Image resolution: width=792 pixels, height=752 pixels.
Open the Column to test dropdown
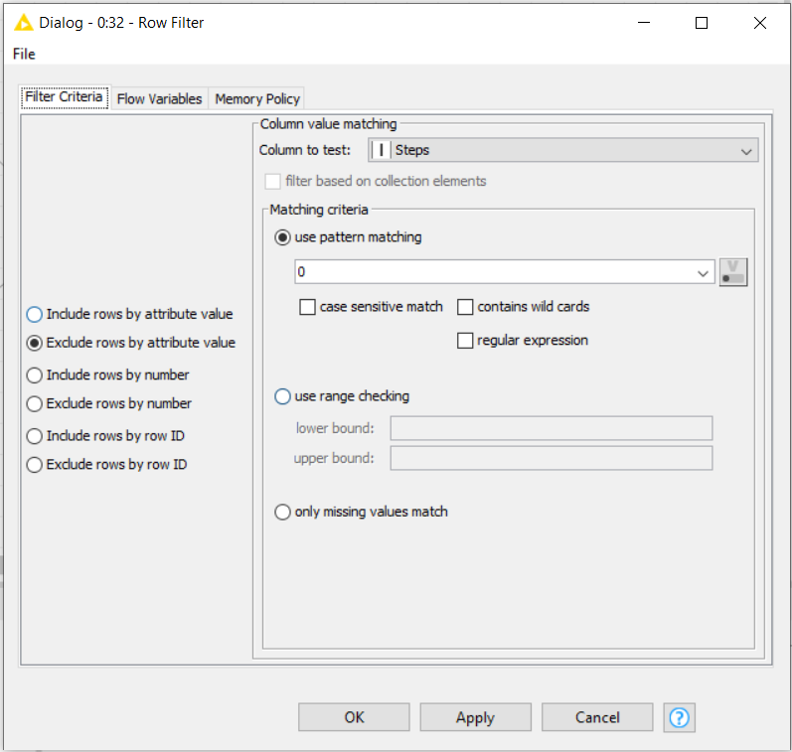tap(563, 150)
